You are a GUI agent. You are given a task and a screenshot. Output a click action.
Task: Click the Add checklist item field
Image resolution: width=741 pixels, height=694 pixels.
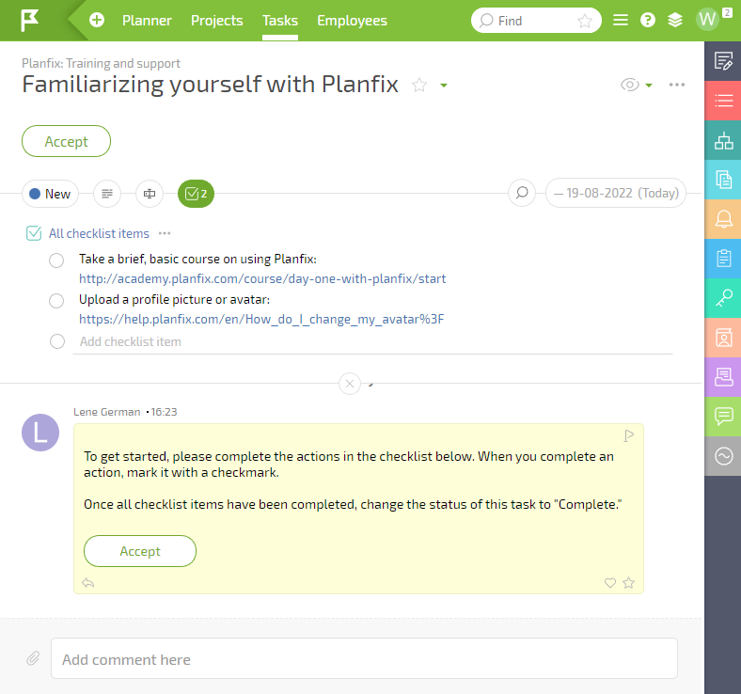point(372,341)
